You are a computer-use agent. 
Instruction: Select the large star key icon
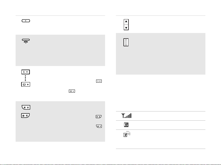click(26, 107)
